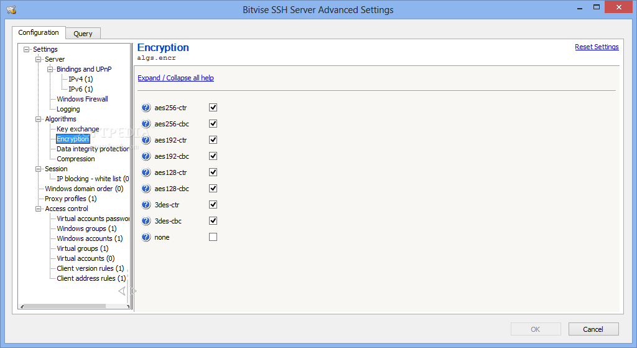The image size is (637, 348).
Task: Open Data integrity protection settings
Action: (93, 149)
